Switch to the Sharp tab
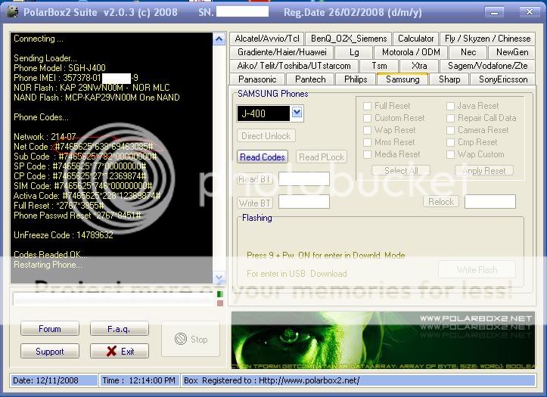 point(449,79)
